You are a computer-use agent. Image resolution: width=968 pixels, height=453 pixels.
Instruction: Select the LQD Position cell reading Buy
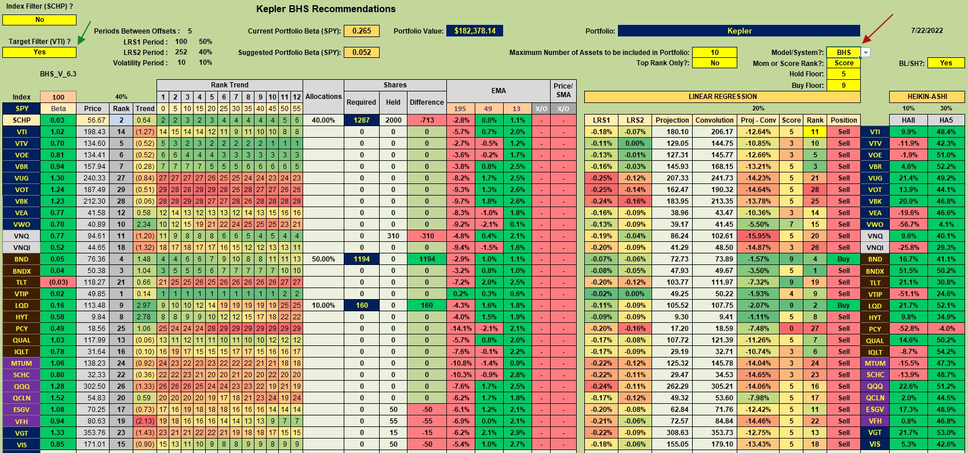tap(843, 305)
